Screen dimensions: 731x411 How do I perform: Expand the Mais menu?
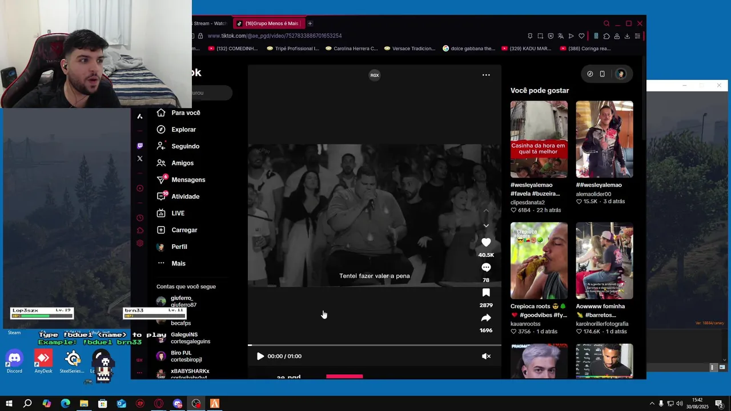tap(171, 263)
